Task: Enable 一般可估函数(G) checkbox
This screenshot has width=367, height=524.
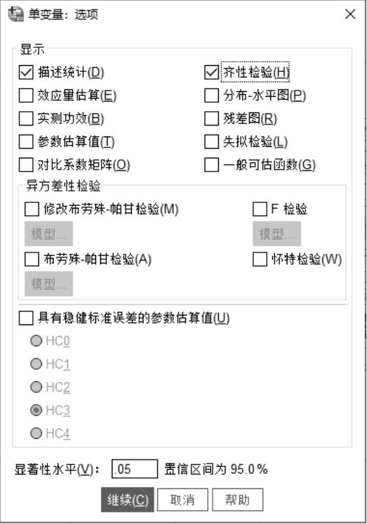Action: click(x=211, y=165)
